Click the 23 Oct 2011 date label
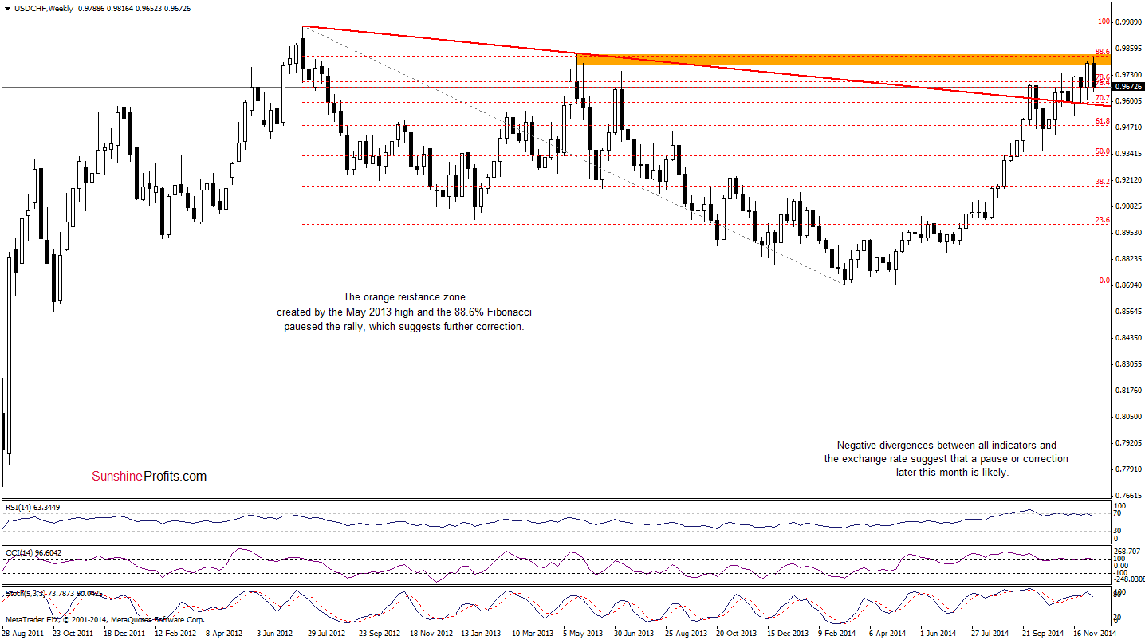Image resolution: width=1145 pixels, height=640 pixels. click(x=73, y=633)
